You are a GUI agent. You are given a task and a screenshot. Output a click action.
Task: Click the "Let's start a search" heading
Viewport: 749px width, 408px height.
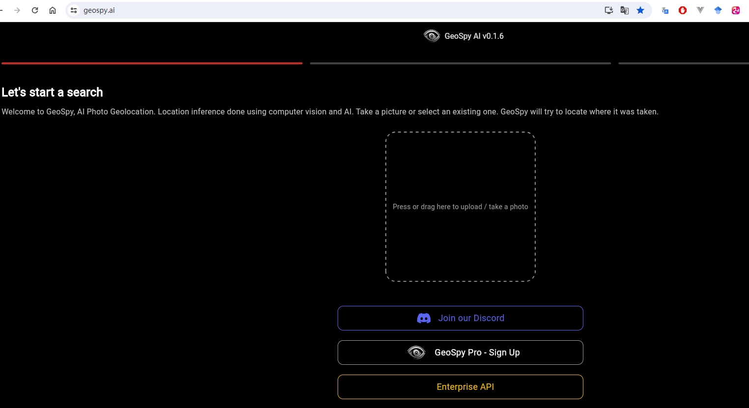point(52,92)
